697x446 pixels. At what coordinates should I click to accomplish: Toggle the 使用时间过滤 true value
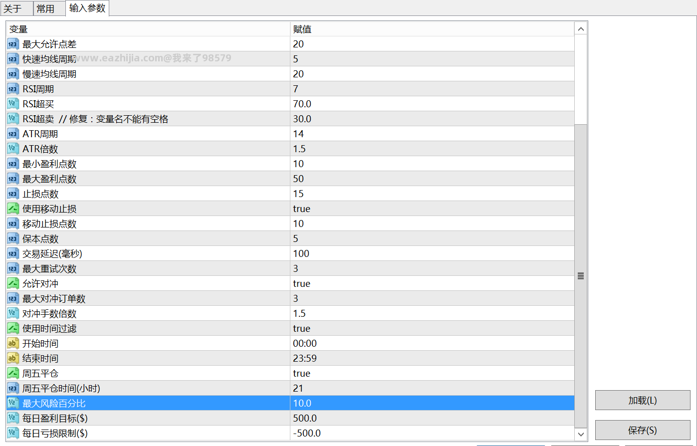pyautogui.click(x=432, y=328)
